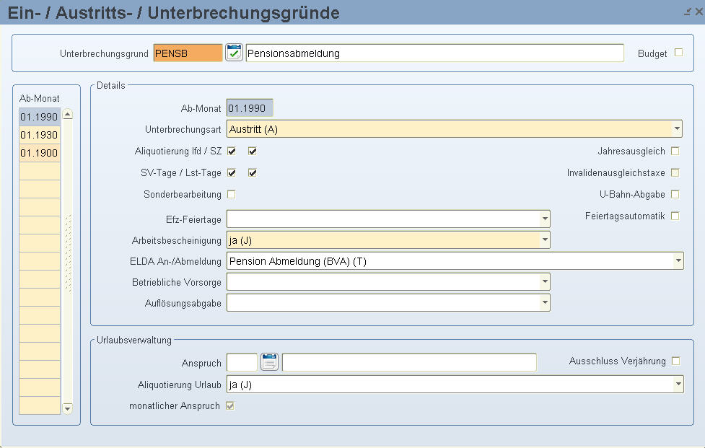
Task: Click the pin/restore icon in title bar
Action: tap(688, 12)
